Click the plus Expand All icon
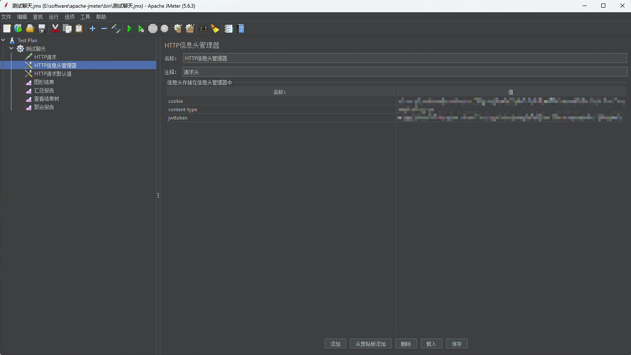 (93, 29)
